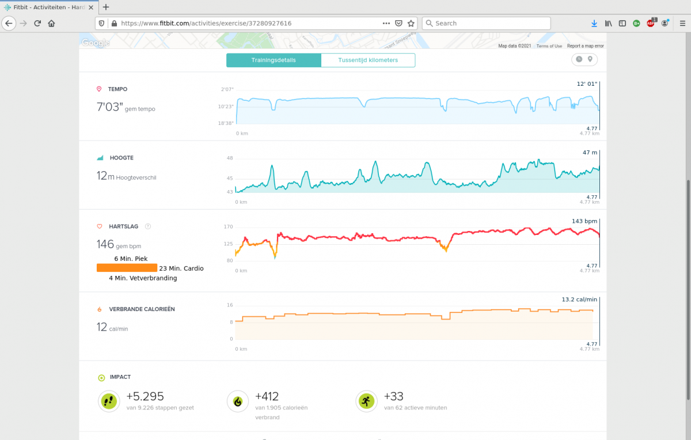
Task: Click the Impact calories flame icon
Action: 237,401
